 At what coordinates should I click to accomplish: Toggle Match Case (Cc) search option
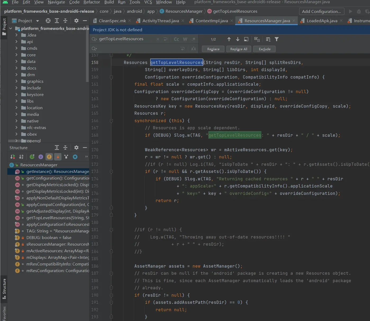click(176, 39)
